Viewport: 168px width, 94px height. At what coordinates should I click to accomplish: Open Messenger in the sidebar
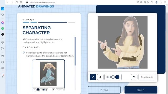point(3,23)
